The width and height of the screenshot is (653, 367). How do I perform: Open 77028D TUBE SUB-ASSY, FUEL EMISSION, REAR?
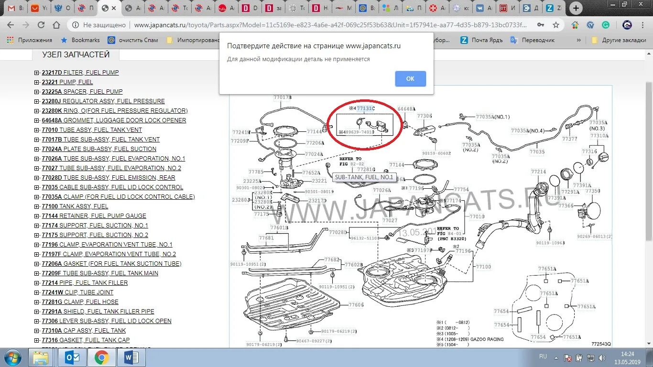pyautogui.click(x=109, y=178)
